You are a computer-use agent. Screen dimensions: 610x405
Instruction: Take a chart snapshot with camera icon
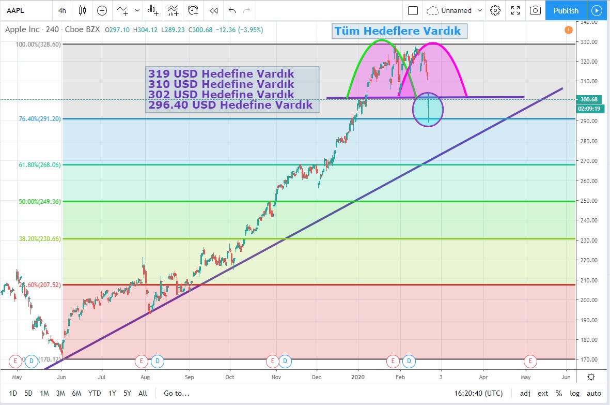(x=535, y=10)
